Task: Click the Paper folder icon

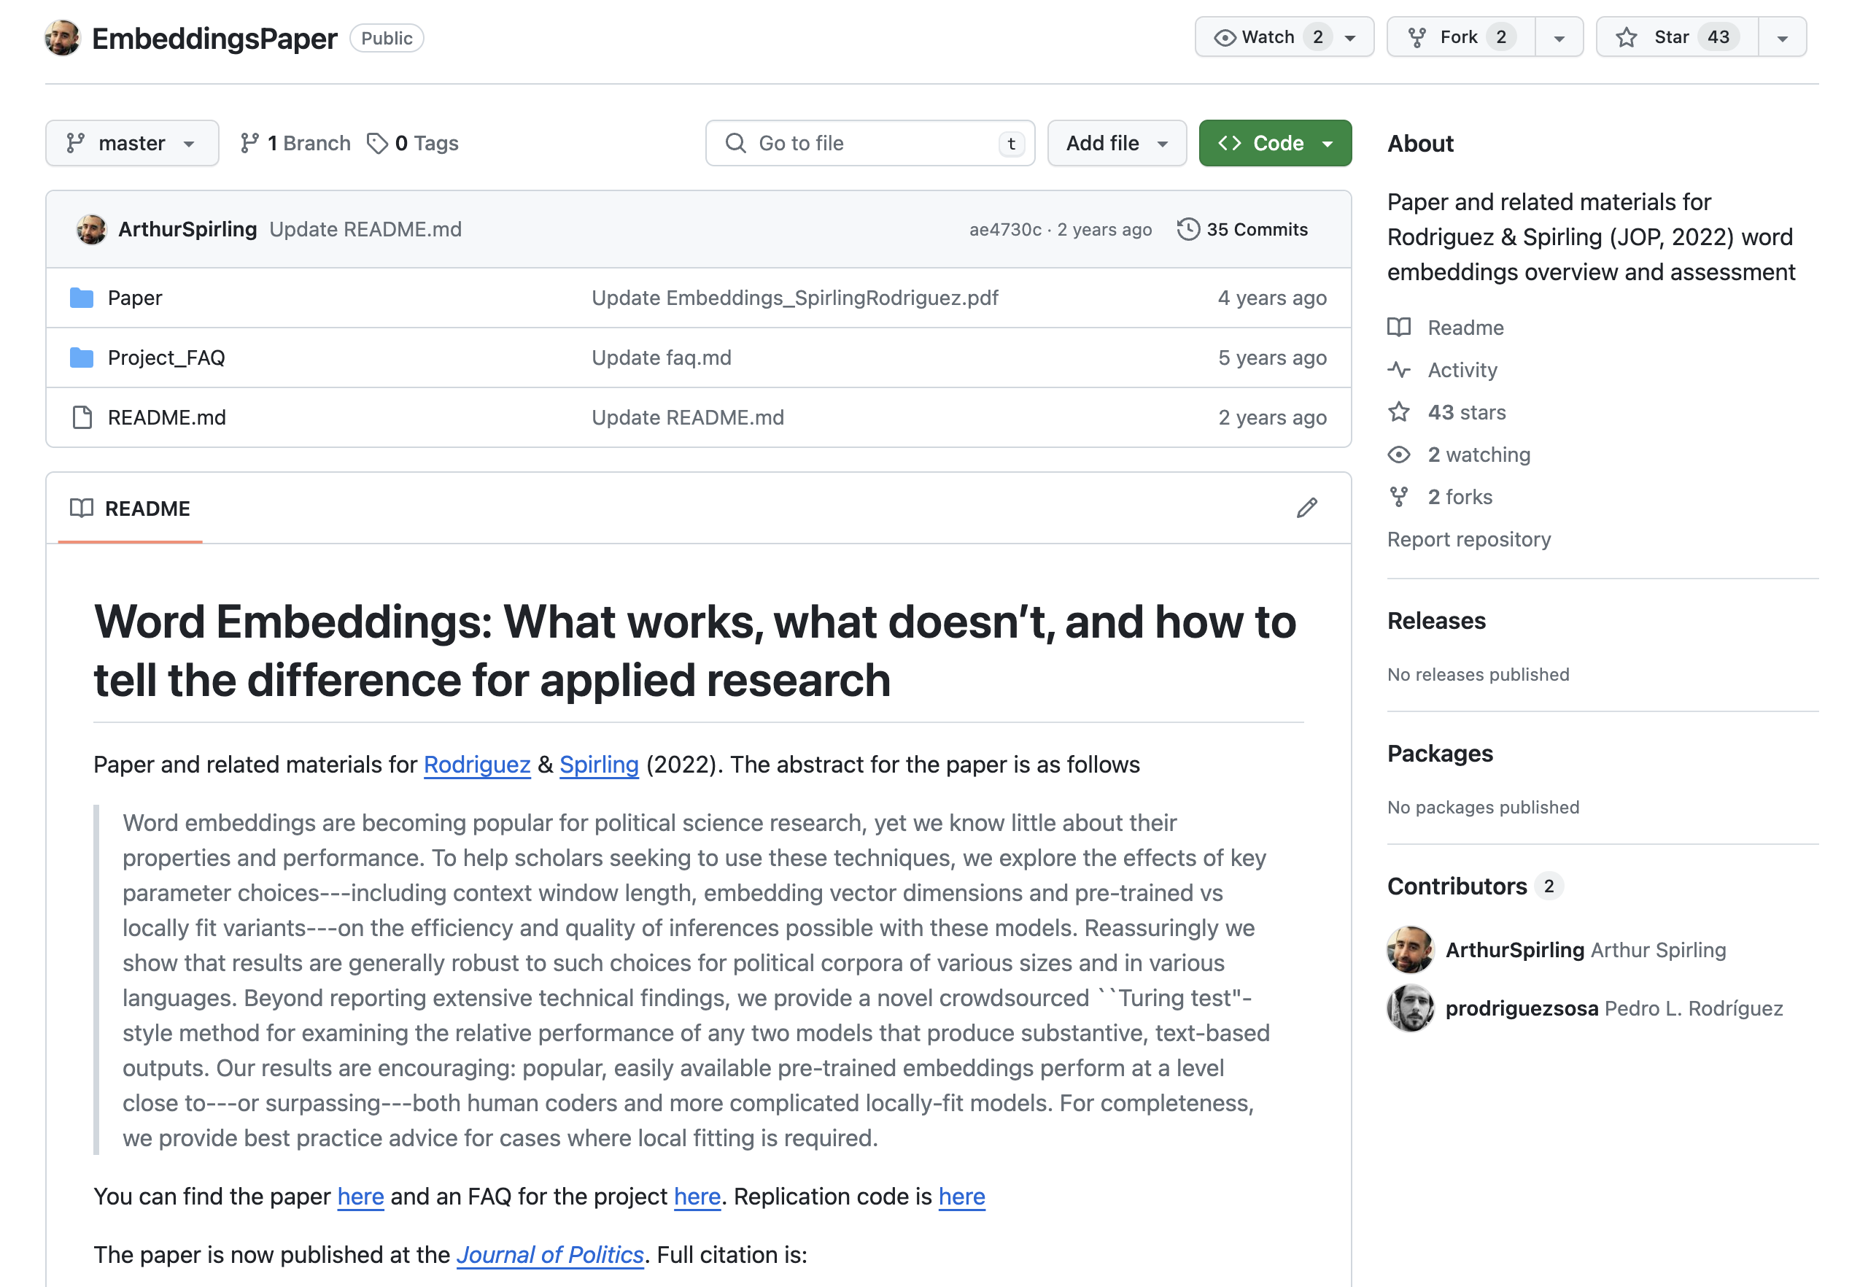Action: pos(82,298)
